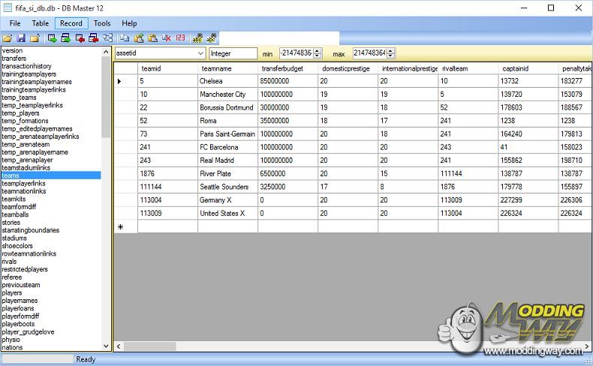The width and height of the screenshot is (593, 366).
Task: Increase the min value with spinner up arrow
Action: [318, 51]
